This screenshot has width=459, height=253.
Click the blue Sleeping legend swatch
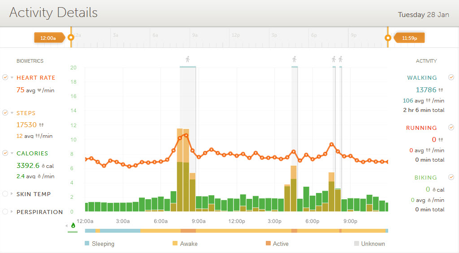pos(87,244)
